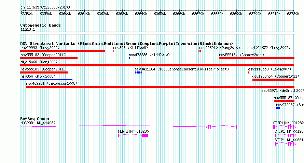Click nsv354 (Kidd2008) variant label

(x=38, y=76)
